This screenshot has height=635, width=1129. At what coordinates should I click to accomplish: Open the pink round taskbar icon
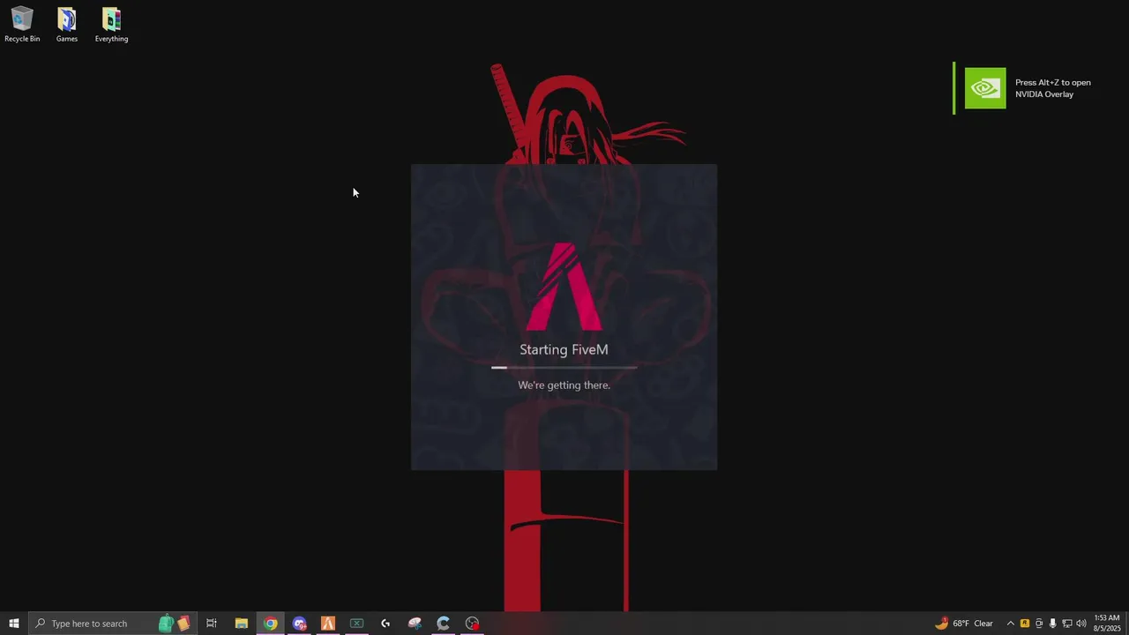[415, 624]
